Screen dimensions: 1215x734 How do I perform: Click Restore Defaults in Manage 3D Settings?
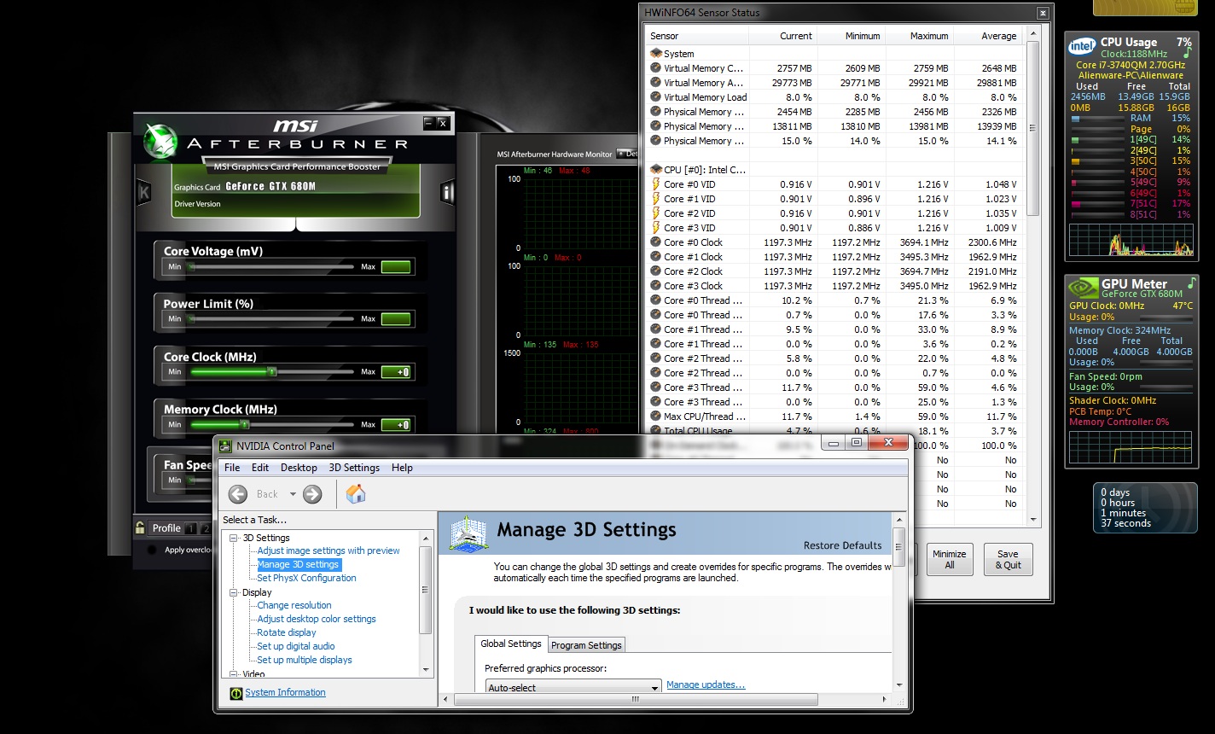point(843,545)
